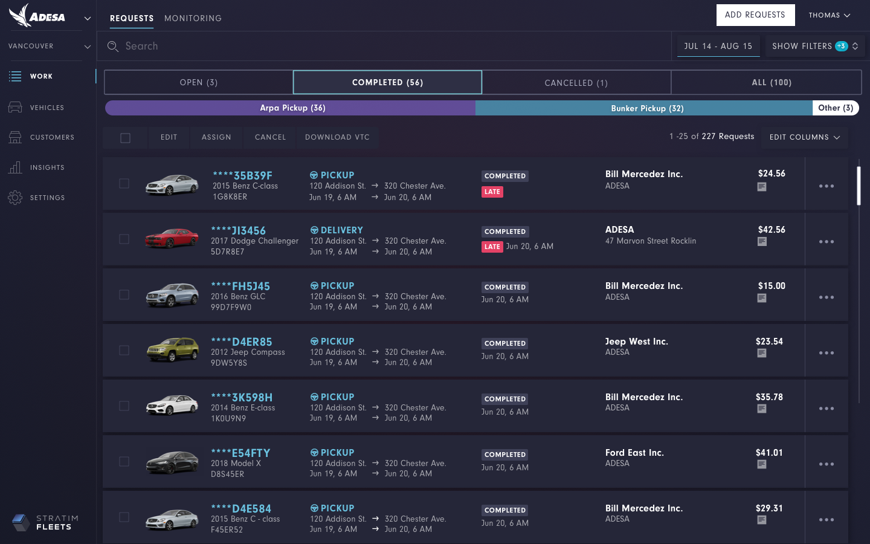Open Edit Columns dropdown
Screen dimensions: 870x544
tap(804, 137)
